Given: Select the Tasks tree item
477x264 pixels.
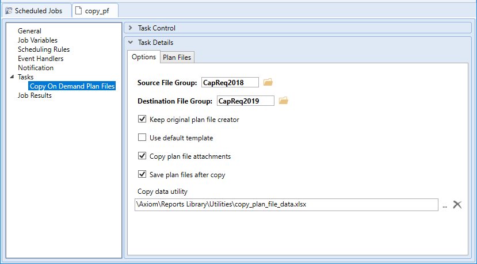Looking at the screenshot, I should (x=25, y=77).
